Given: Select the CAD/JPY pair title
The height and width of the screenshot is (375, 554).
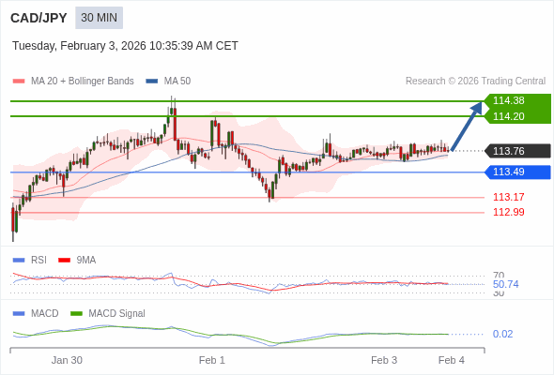Looking at the screenshot, I should [38, 18].
